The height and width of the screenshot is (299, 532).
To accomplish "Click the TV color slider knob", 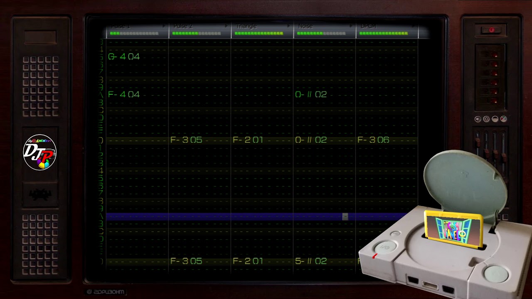I will (x=504, y=157).
